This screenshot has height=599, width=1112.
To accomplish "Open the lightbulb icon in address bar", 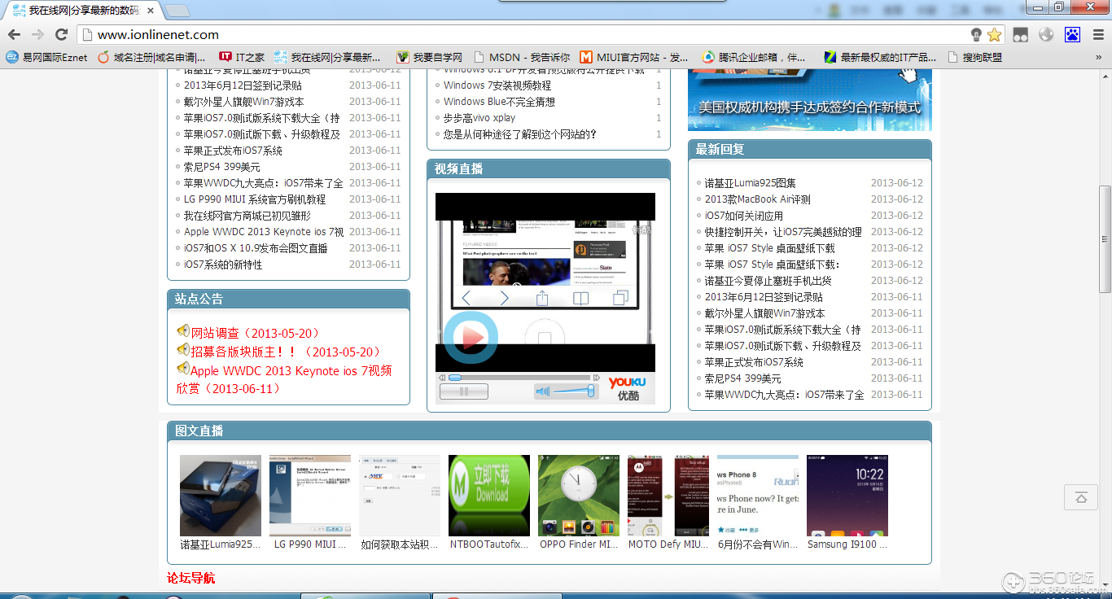I will pos(977,35).
